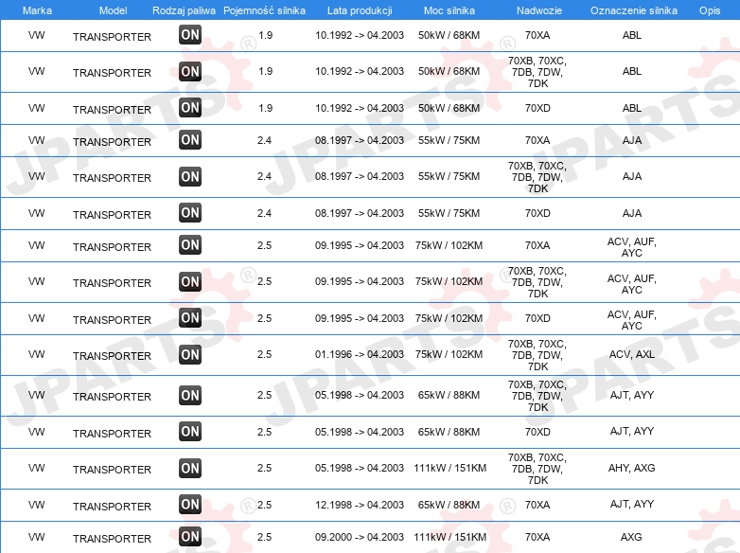The image size is (740, 553).
Task: Select 'TRANSPORTER' in the first table row
Action: (x=112, y=37)
